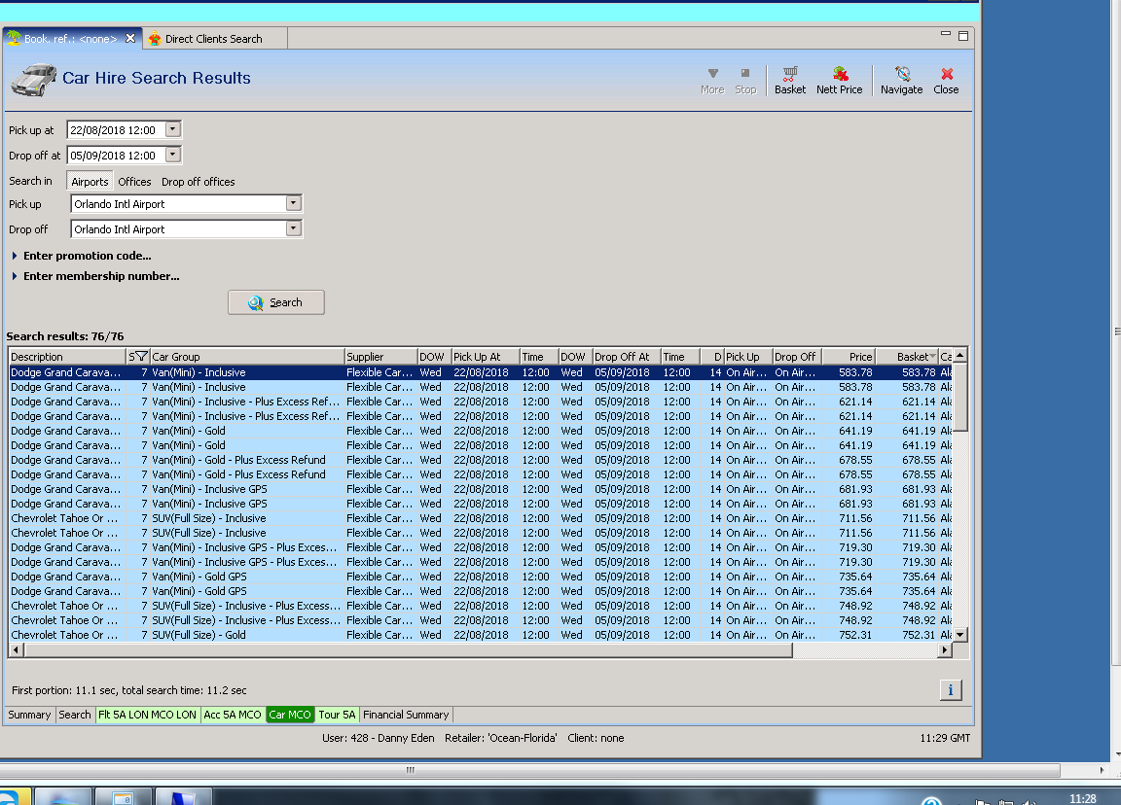Open the Tour 5A tab
Viewport: 1121px width, 805px height.
337,715
